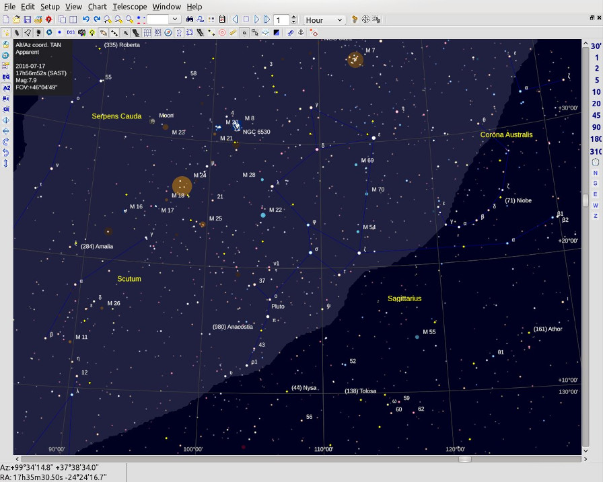Viewport: 603px width, 482px height.
Task: Click the time step number field
Action: pyautogui.click(x=281, y=20)
